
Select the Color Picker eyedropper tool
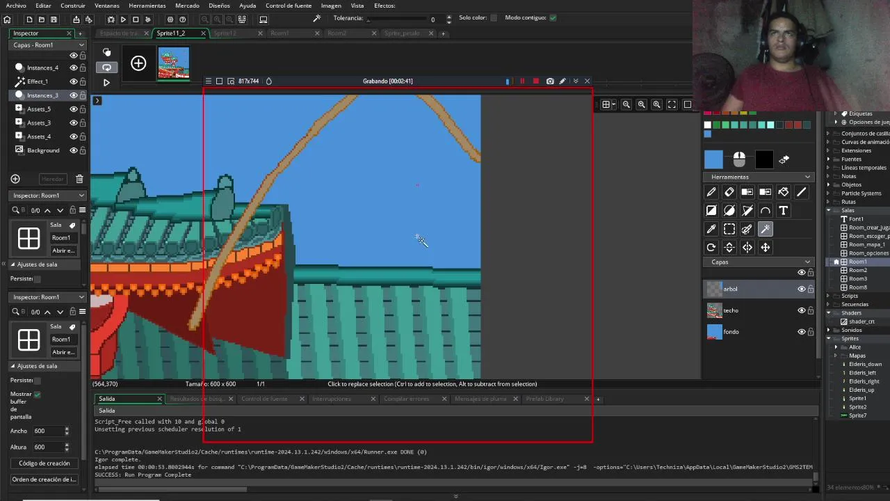click(x=711, y=229)
